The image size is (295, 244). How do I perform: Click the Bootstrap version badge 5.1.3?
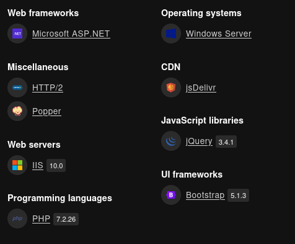[238, 195]
